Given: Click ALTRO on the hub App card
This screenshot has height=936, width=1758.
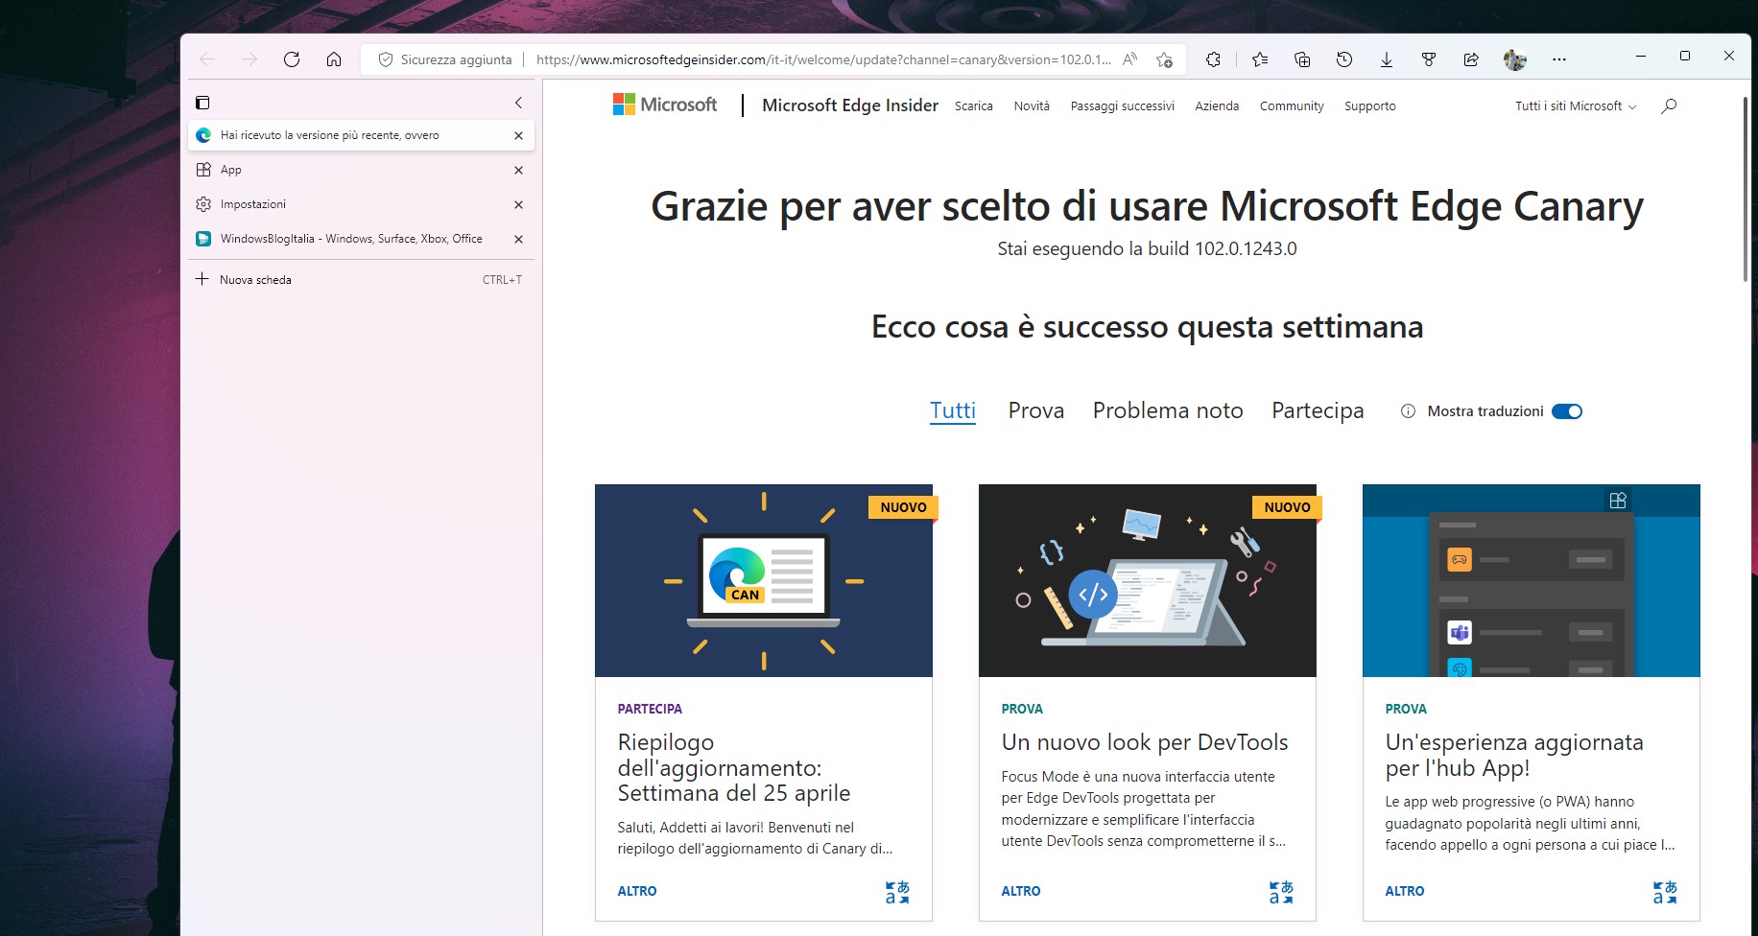Looking at the screenshot, I should pos(1405,891).
